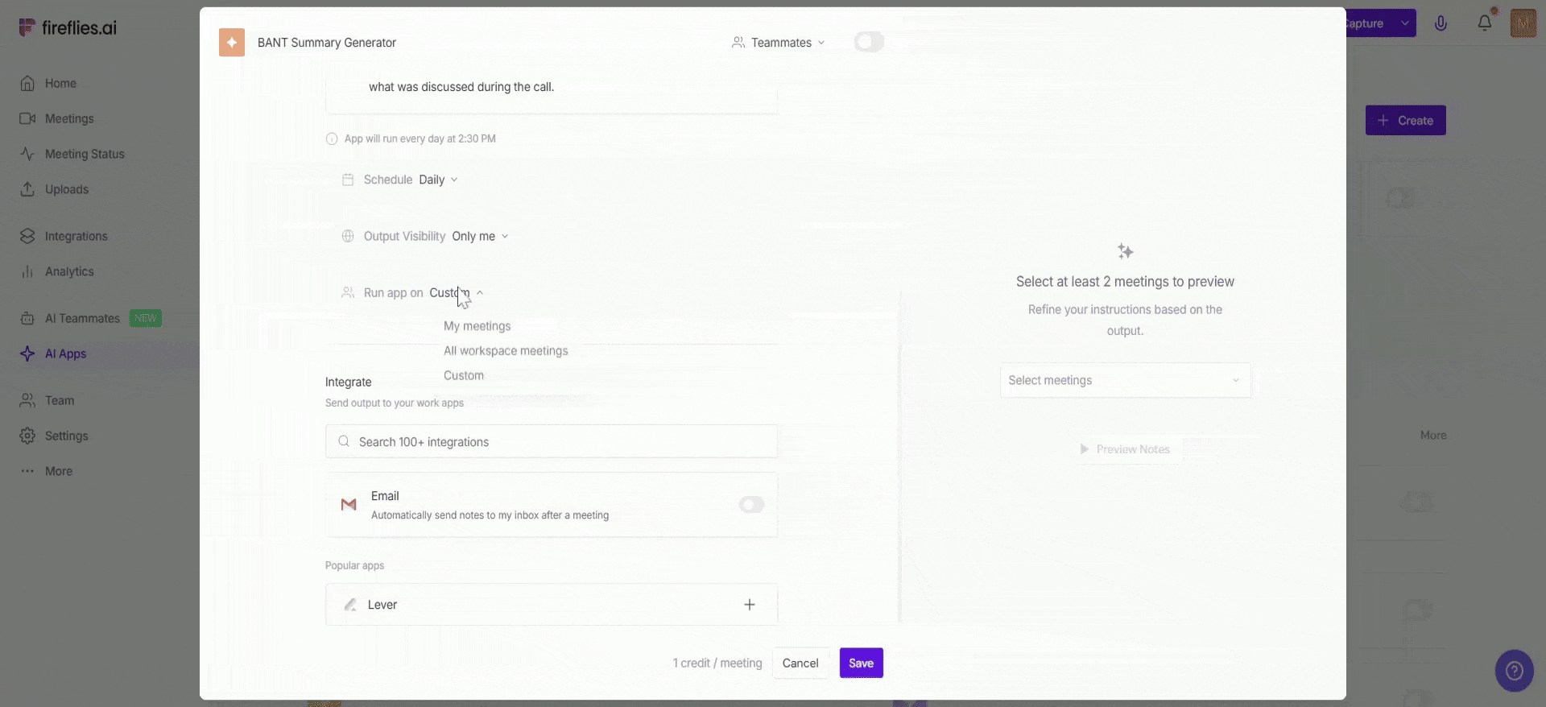Click the More link in background page
Screen dimensions: 1546x707
(1433, 435)
